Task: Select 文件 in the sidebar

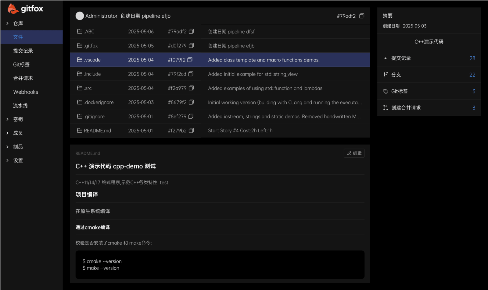Action: pyautogui.click(x=31, y=37)
